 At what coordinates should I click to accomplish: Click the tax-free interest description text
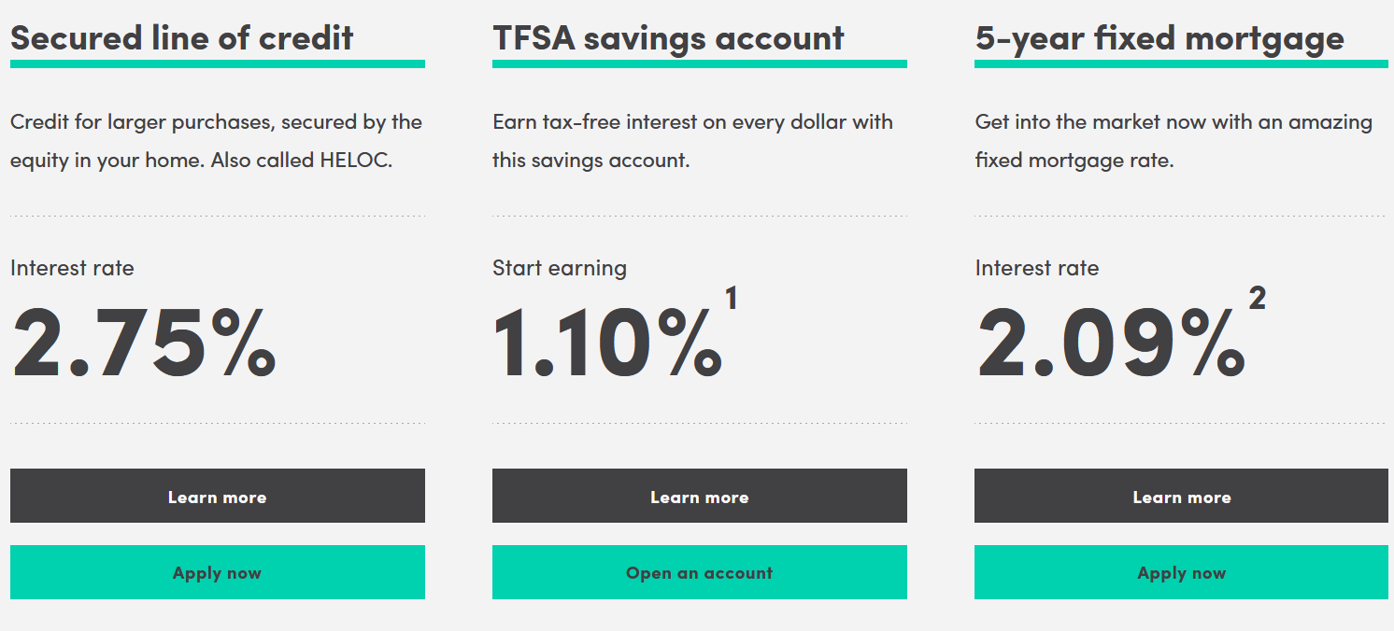[x=692, y=141]
